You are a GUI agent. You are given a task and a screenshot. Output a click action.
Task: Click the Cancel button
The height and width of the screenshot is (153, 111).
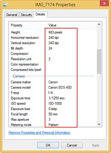(x=72, y=145)
